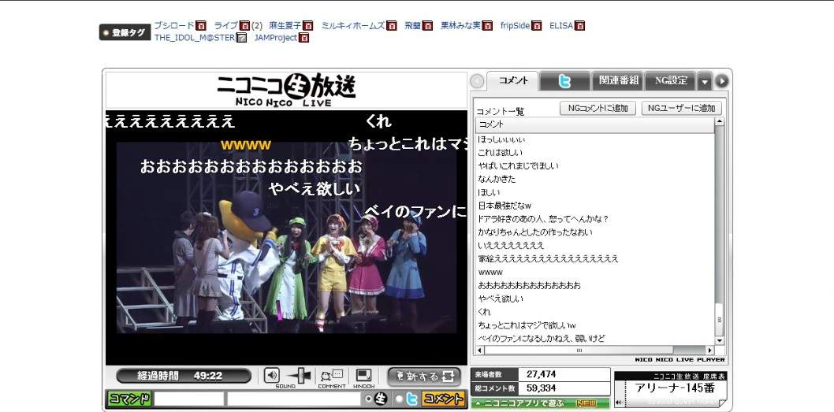Screen dimensions: 834x412
Task: Open dictionary icon next to 飛蘭 tag
Action: (427, 25)
